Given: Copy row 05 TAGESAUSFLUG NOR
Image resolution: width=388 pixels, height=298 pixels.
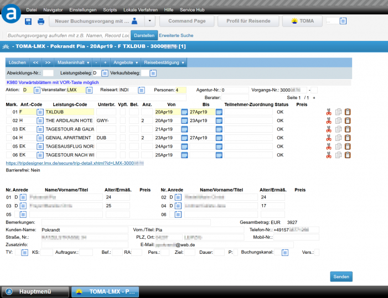Looking at the screenshot, I should 338,147.
